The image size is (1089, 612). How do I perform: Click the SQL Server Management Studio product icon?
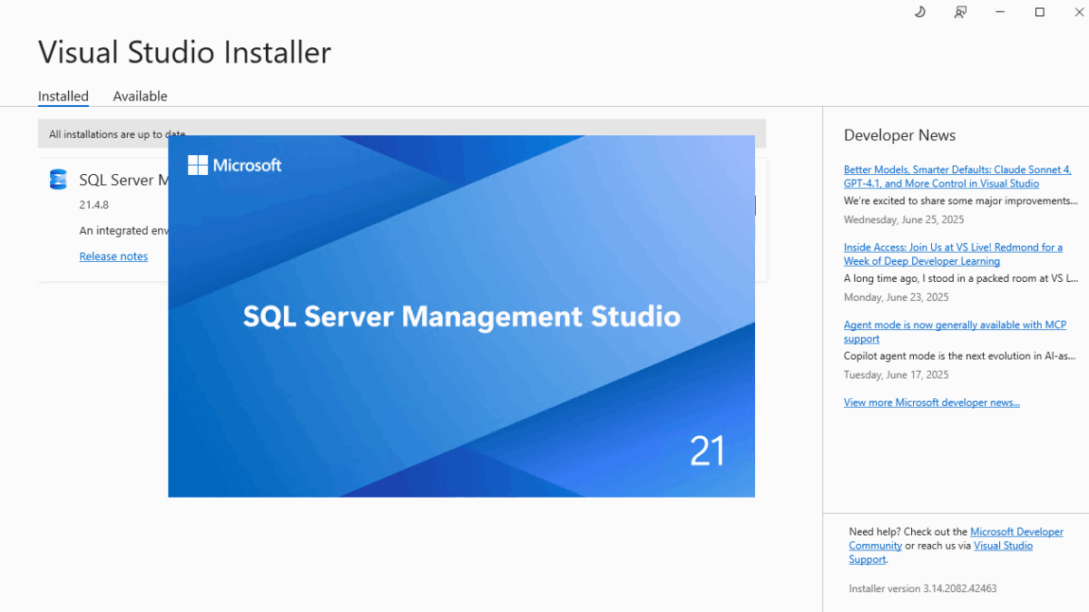coord(58,180)
